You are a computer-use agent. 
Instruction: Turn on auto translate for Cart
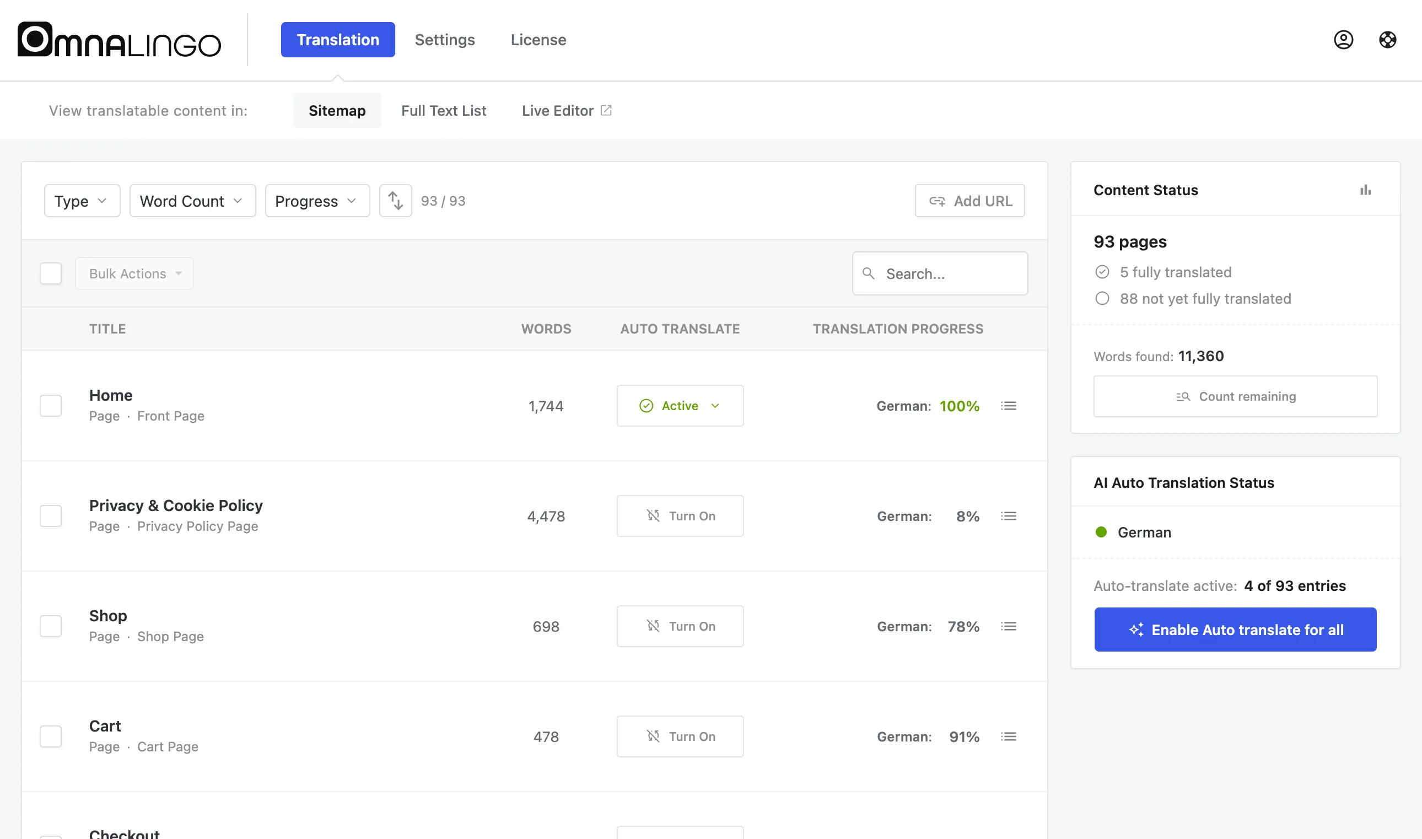[681, 736]
